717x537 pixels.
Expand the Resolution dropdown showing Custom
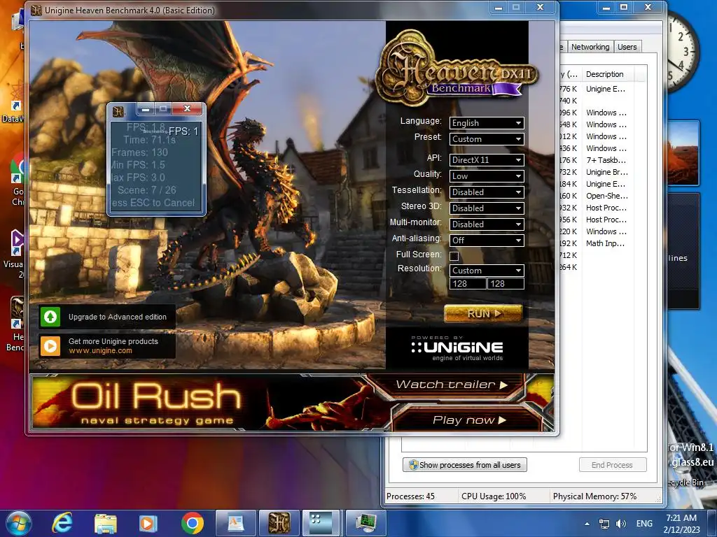click(x=487, y=271)
